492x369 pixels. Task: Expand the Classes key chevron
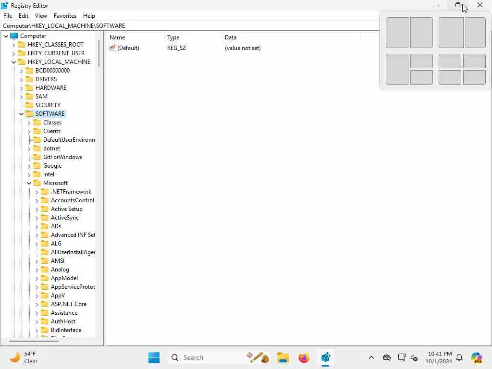[29, 123]
